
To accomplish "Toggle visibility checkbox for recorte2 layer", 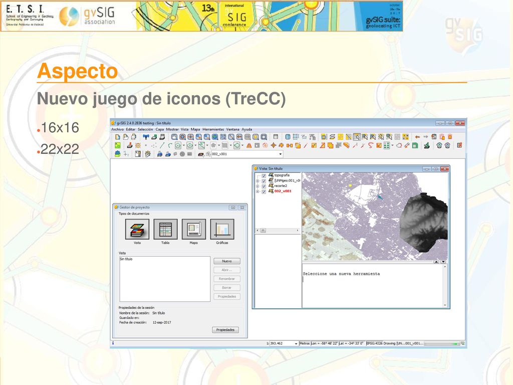I will tap(264, 186).
